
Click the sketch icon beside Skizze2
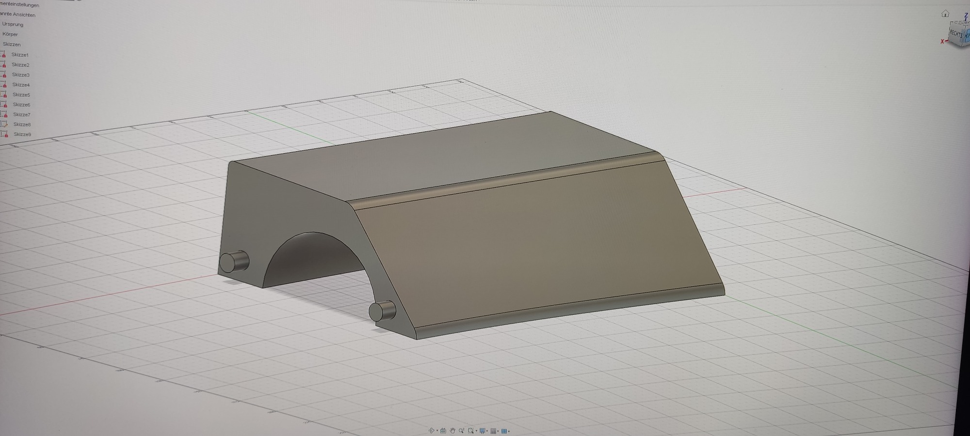click(3, 64)
